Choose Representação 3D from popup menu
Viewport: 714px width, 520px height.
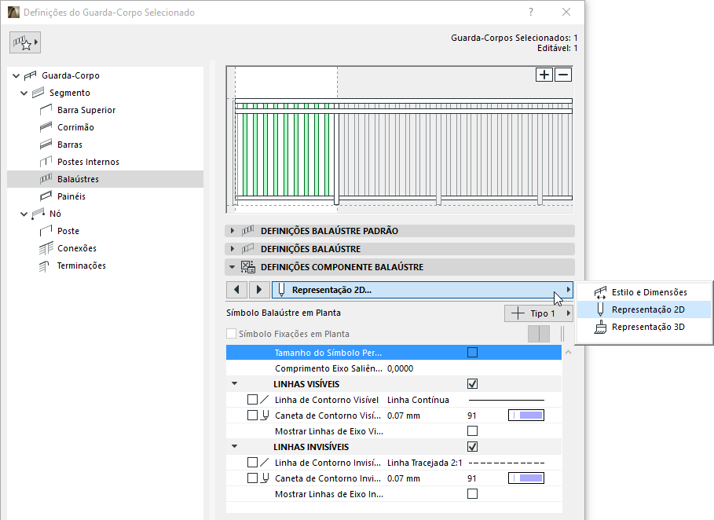644,327
